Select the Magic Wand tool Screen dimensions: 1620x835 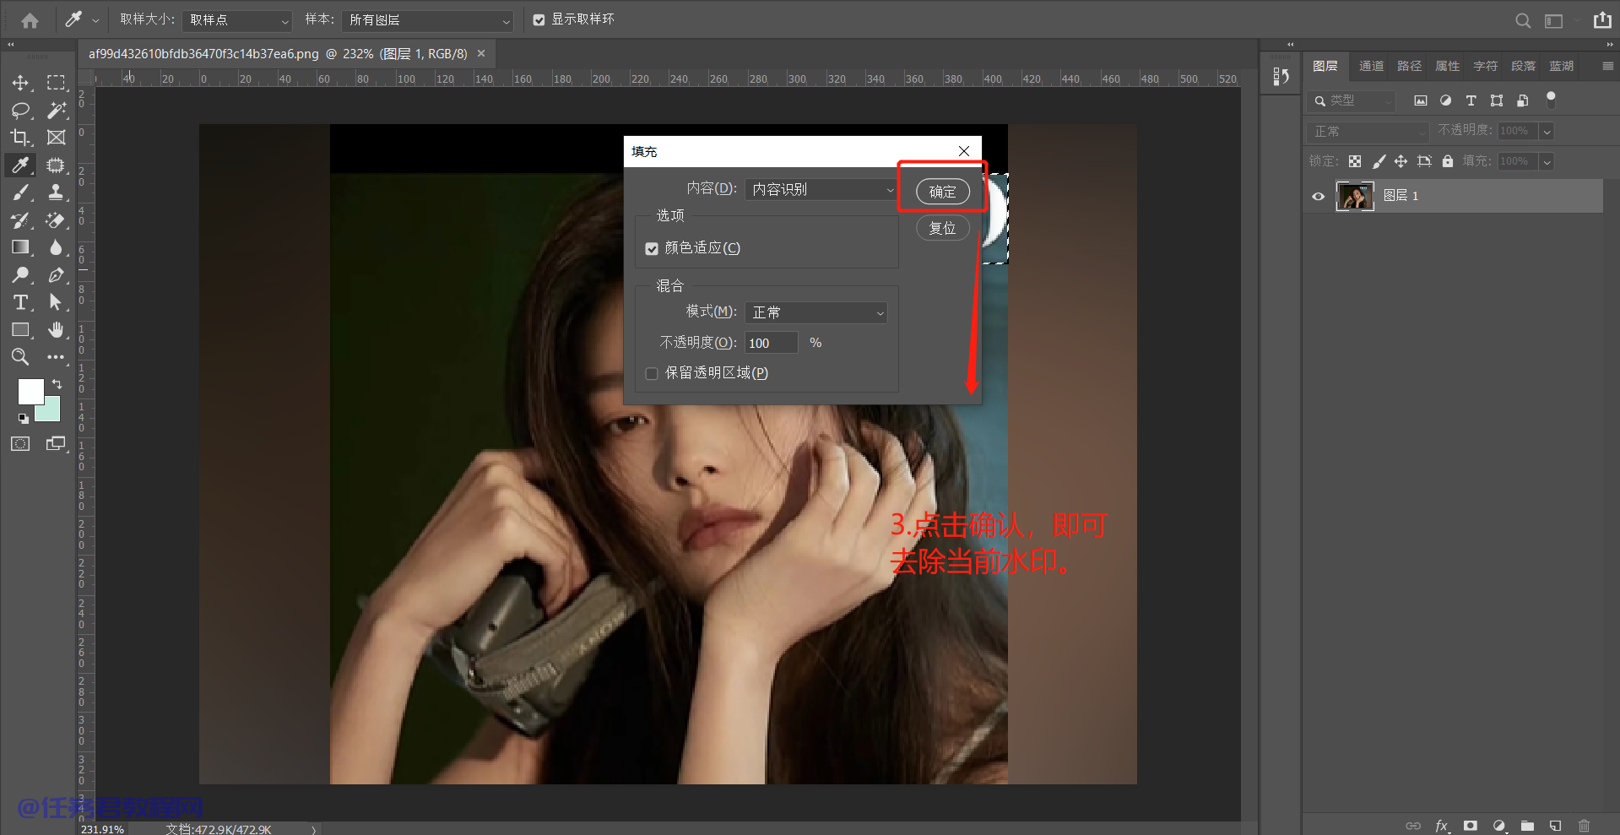point(56,110)
